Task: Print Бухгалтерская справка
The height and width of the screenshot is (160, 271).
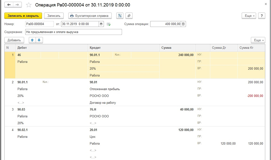Action: point(90,16)
